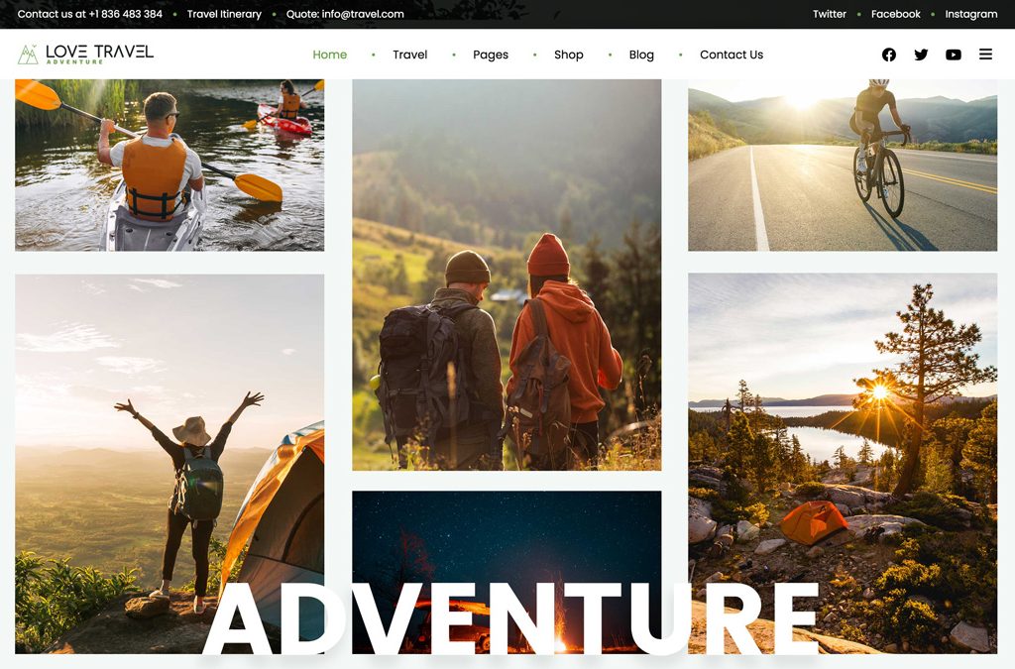1015x669 pixels.
Task: Open the Twitter bird icon
Action: coord(921,55)
